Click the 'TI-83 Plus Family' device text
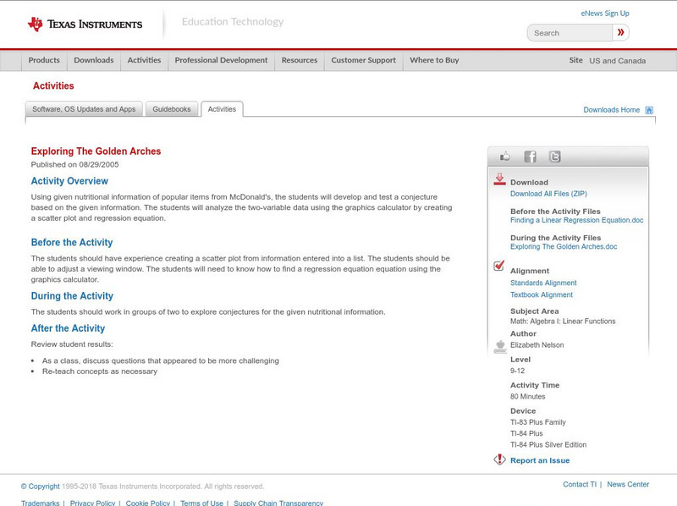 (538, 422)
